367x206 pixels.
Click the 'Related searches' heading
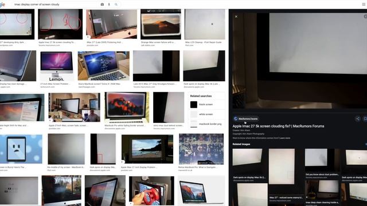(x=201, y=96)
